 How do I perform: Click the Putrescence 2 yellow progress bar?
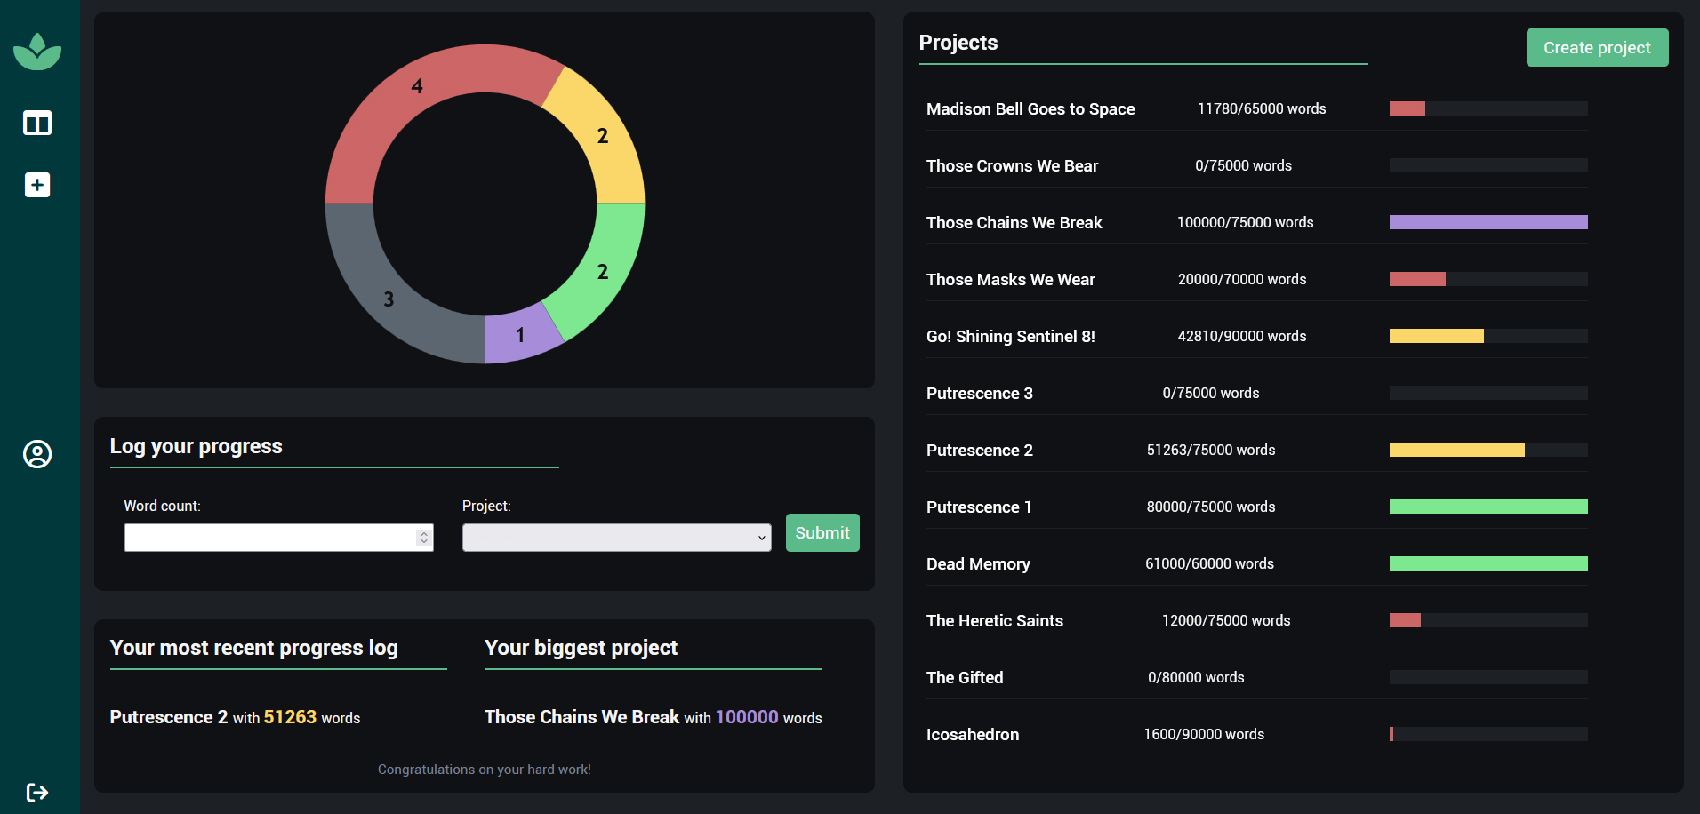pyautogui.click(x=1456, y=451)
